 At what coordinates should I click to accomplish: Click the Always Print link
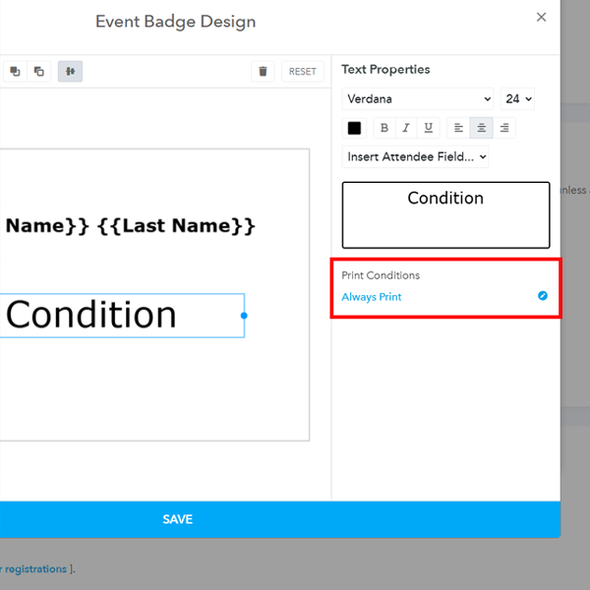point(372,297)
